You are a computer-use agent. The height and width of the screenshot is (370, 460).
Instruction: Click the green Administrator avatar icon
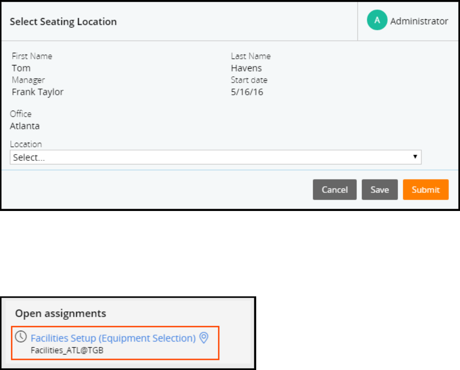point(377,21)
